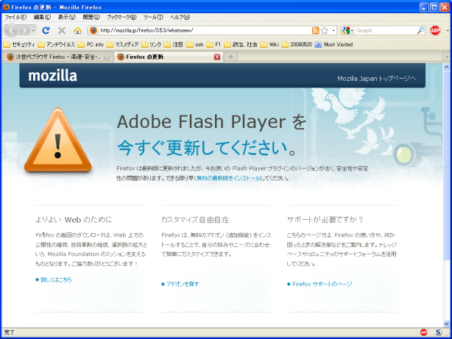Open the ツール menu
Viewport: 452px width, 339px height.
153,18
